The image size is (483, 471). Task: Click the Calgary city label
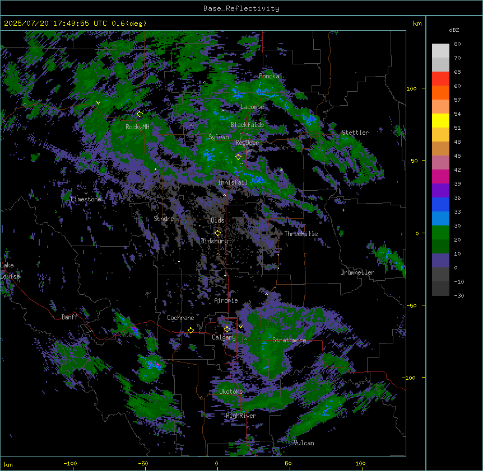coord(224,337)
